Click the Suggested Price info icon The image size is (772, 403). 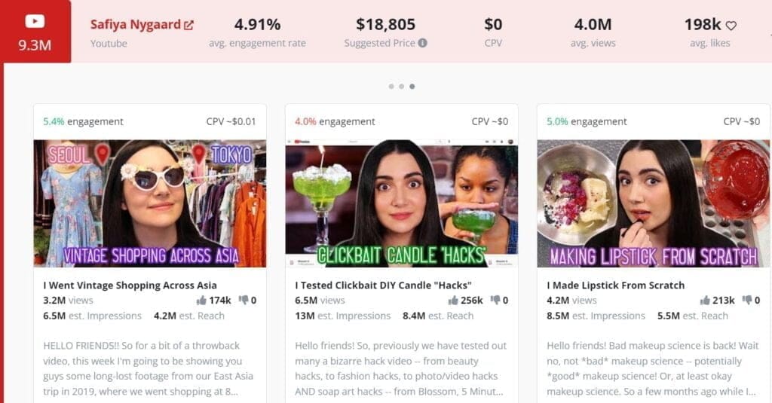coord(422,43)
